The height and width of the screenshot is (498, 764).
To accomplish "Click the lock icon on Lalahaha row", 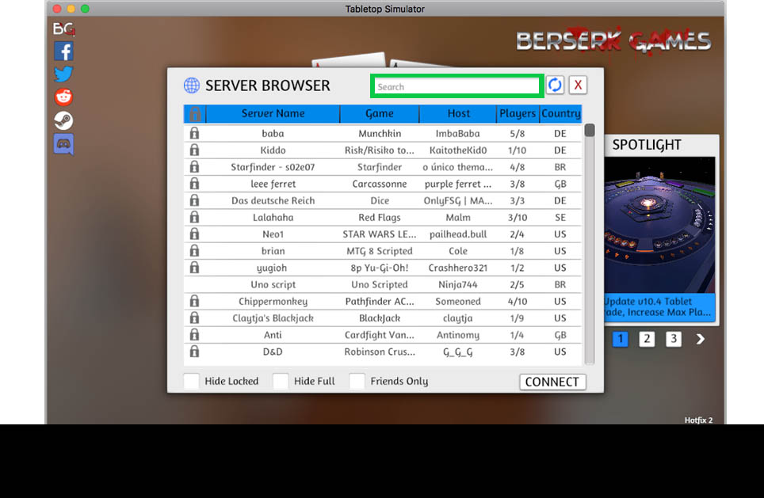I will coord(194,217).
